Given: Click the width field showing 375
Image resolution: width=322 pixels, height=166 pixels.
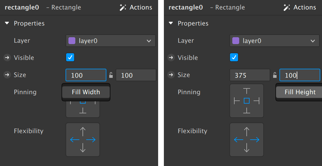Looking at the screenshot, I should 250,75.
